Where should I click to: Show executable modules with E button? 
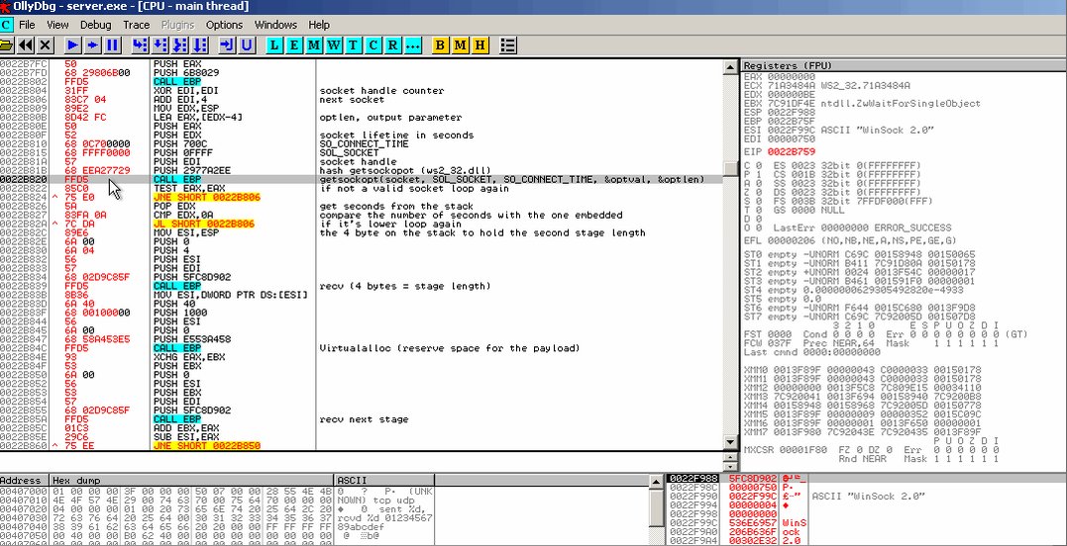pyautogui.click(x=294, y=45)
